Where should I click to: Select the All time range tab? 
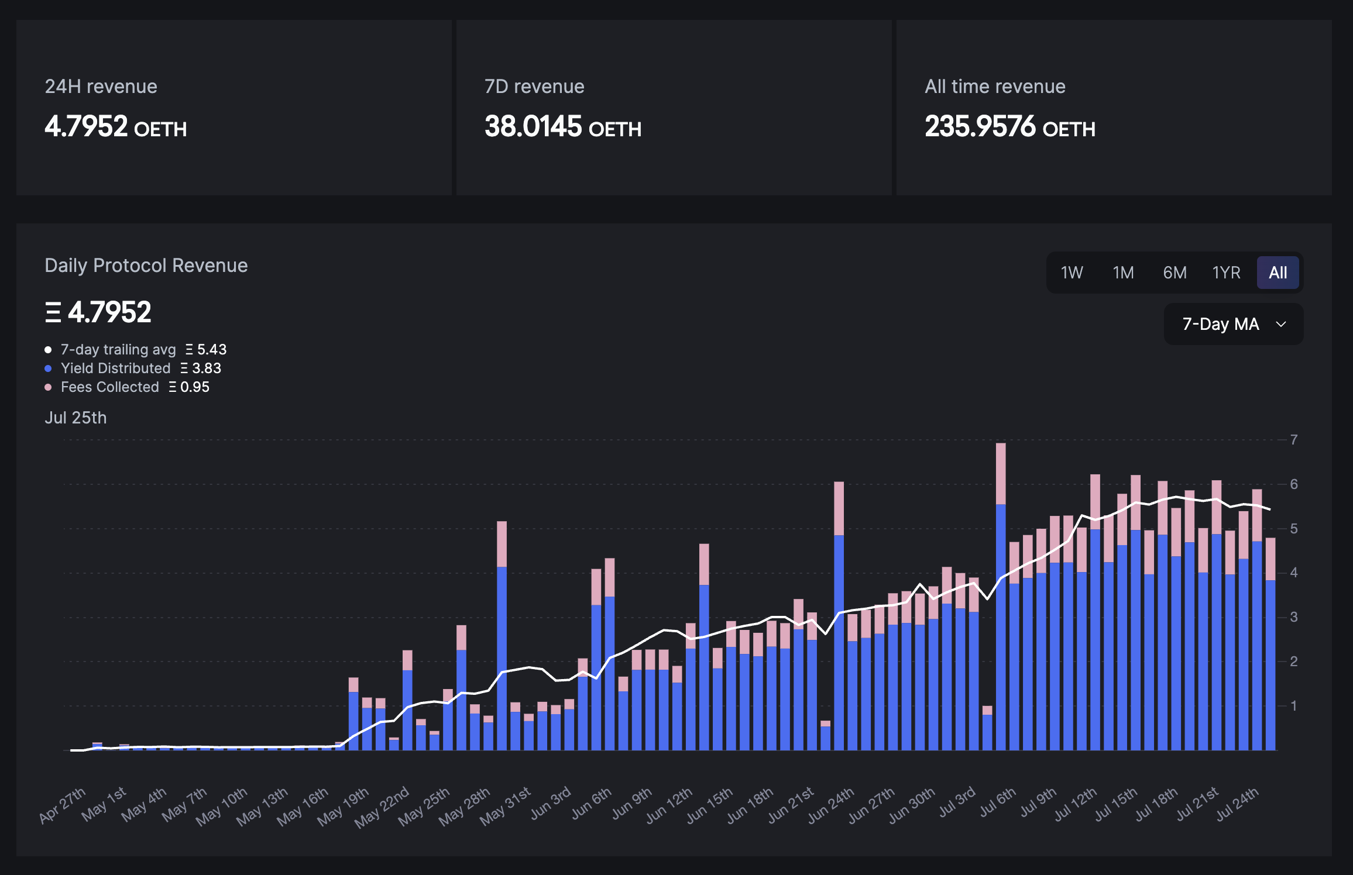tap(1278, 272)
